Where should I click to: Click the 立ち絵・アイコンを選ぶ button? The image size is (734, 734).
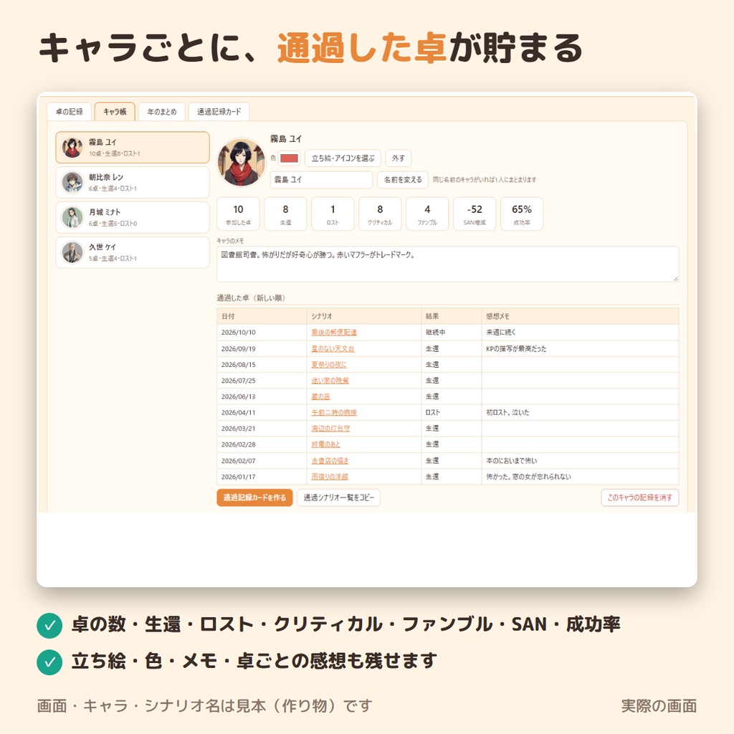click(x=343, y=158)
